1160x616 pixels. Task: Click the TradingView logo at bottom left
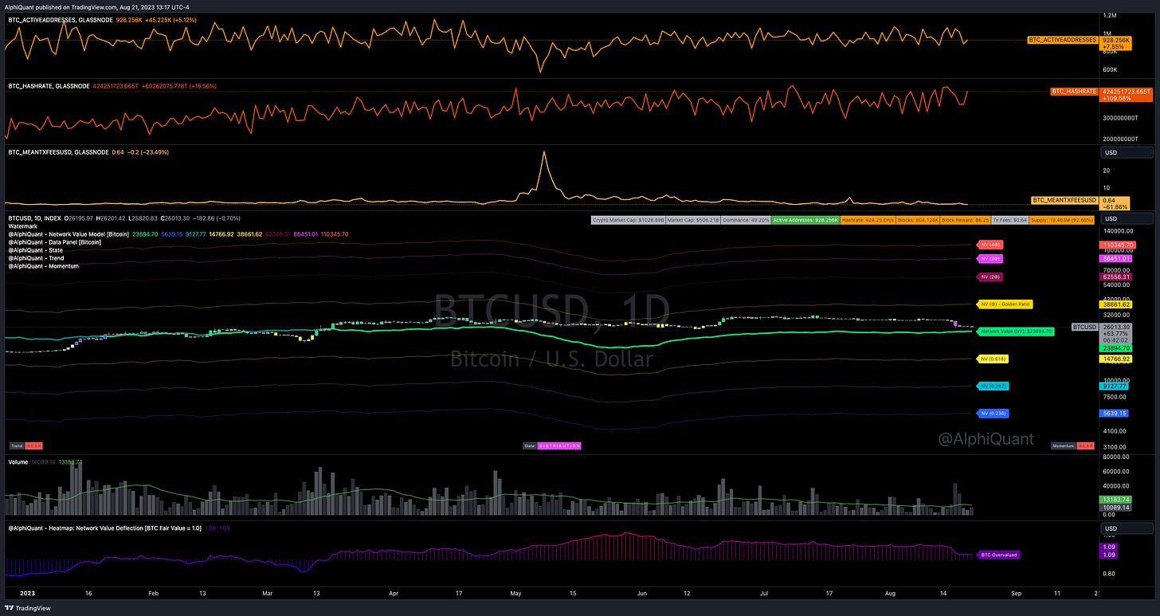click(27, 608)
